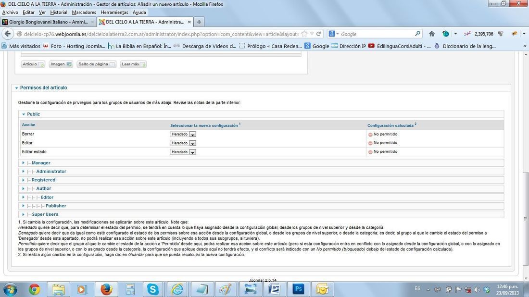This screenshot has height=297, width=529.
Task: Open Windows Explorer folder in taskbar
Action: point(58,289)
